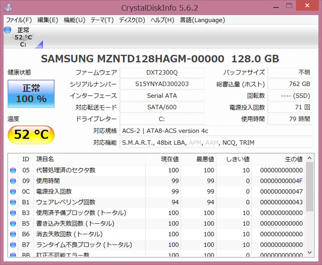Click the scroll down arrow of SMART list
322x265 pixels.
(x=310, y=252)
